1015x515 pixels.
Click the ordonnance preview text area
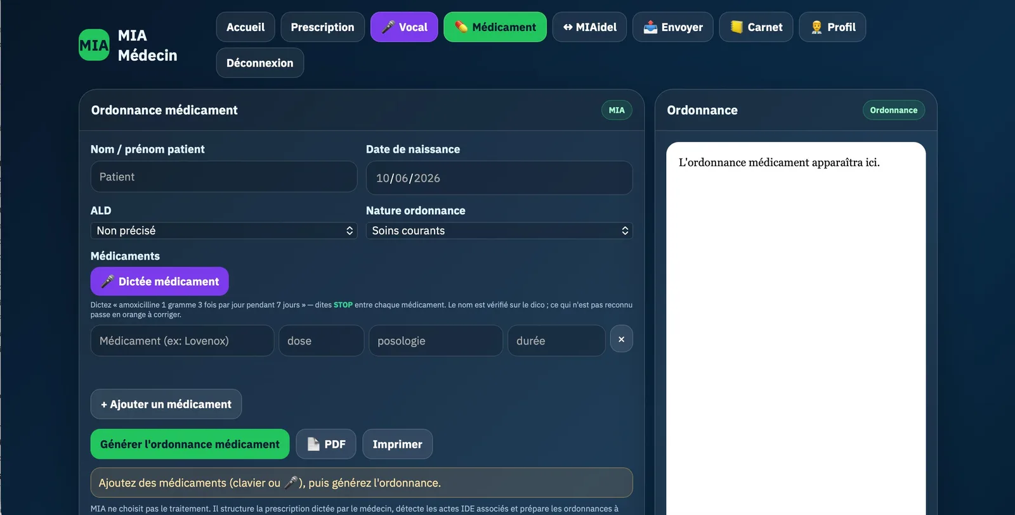pos(796,329)
